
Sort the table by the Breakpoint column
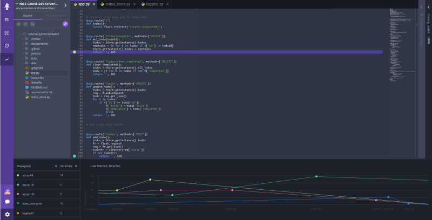point(56,167)
